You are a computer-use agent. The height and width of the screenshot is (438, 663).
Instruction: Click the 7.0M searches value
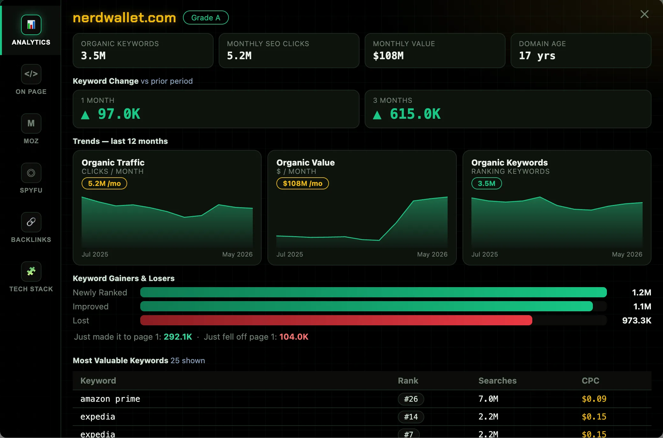488,399
